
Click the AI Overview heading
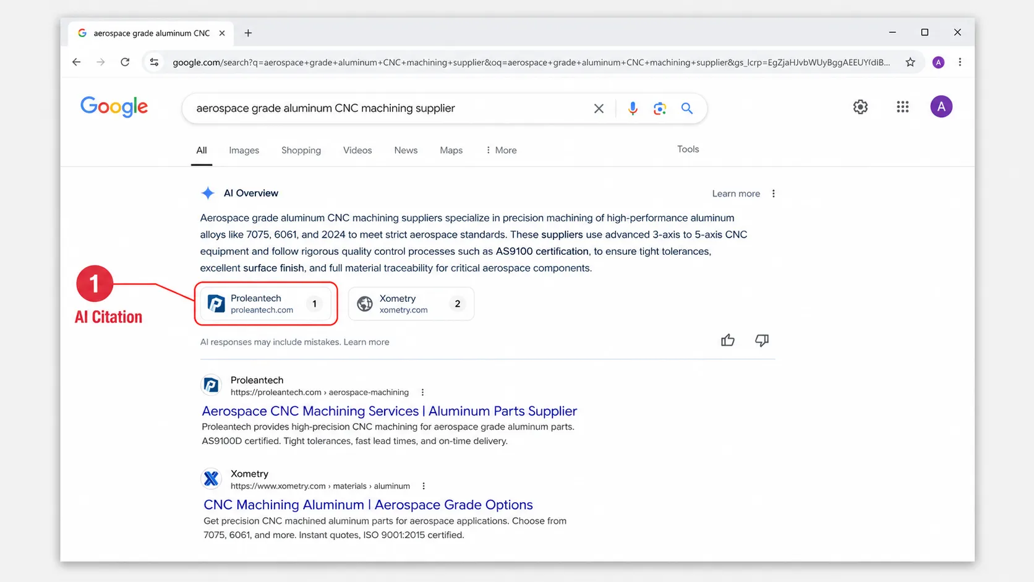251,193
